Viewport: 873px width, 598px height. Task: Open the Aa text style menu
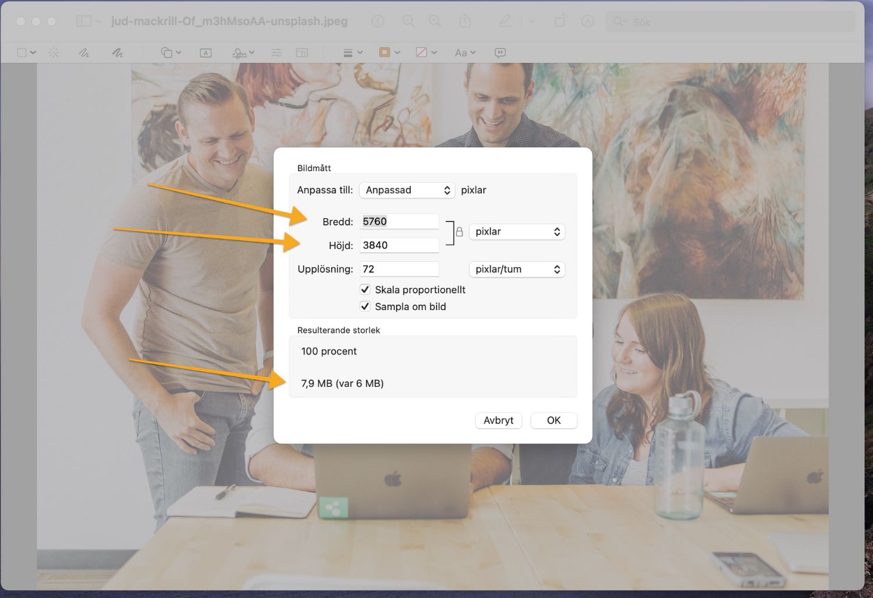coord(464,53)
